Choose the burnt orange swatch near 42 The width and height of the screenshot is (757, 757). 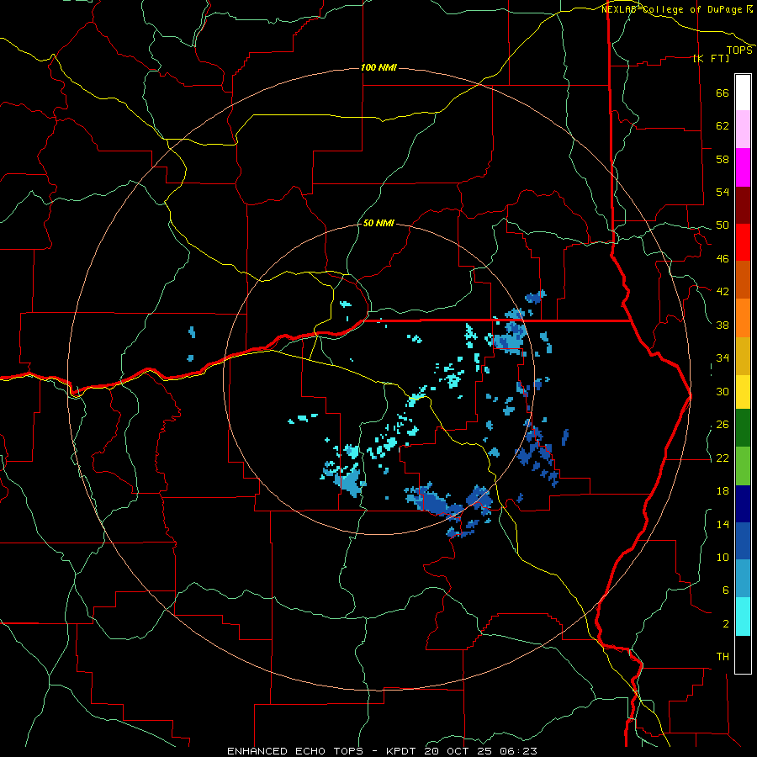pyautogui.click(x=743, y=280)
